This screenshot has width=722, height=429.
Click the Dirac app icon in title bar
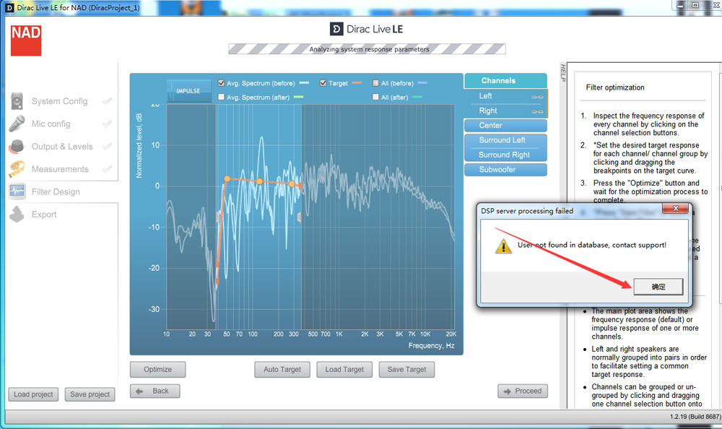tap(9, 8)
